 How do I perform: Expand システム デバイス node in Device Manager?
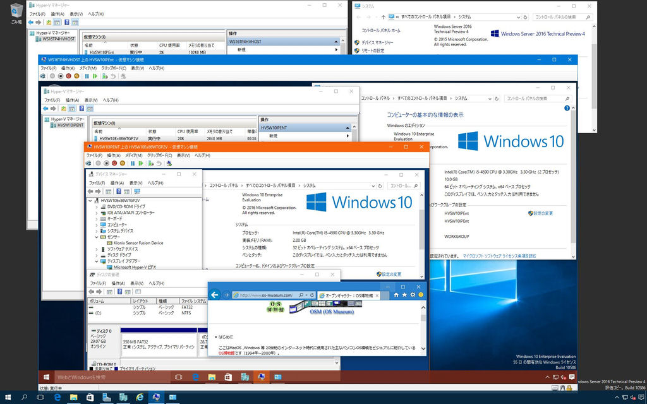tap(97, 231)
